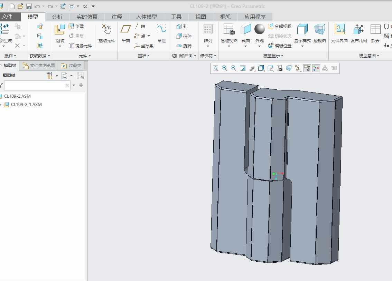Expand the 基准 group dropdown
The height and width of the screenshot is (281, 392).
[x=144, y=56]
